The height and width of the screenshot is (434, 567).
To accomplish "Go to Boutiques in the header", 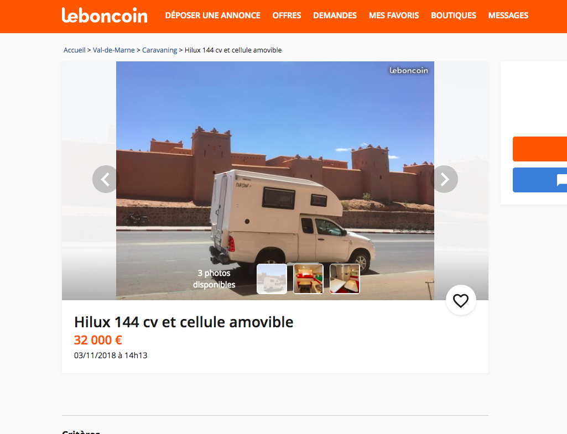I will (x=454, y=15).
